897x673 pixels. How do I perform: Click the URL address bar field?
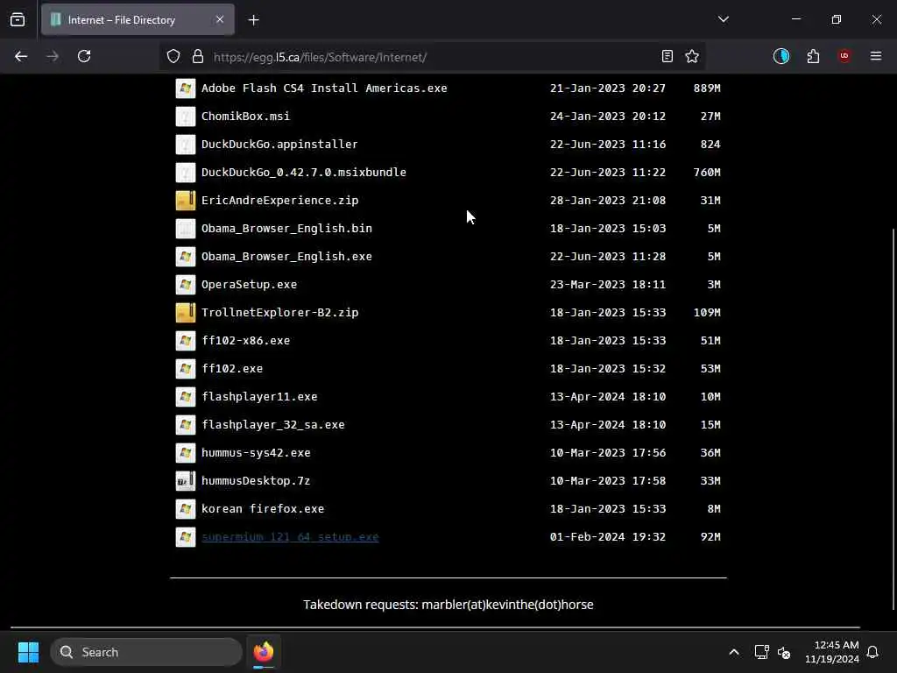432,57
